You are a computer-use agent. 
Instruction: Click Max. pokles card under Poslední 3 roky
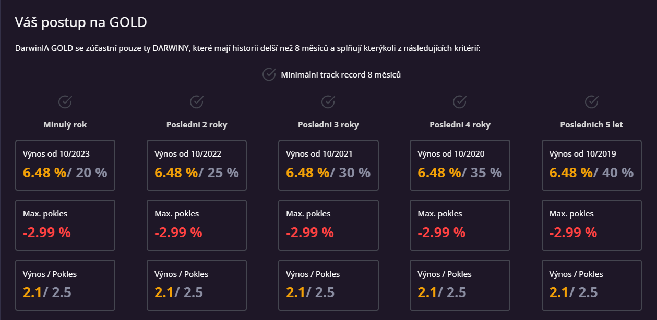(328, 225)
